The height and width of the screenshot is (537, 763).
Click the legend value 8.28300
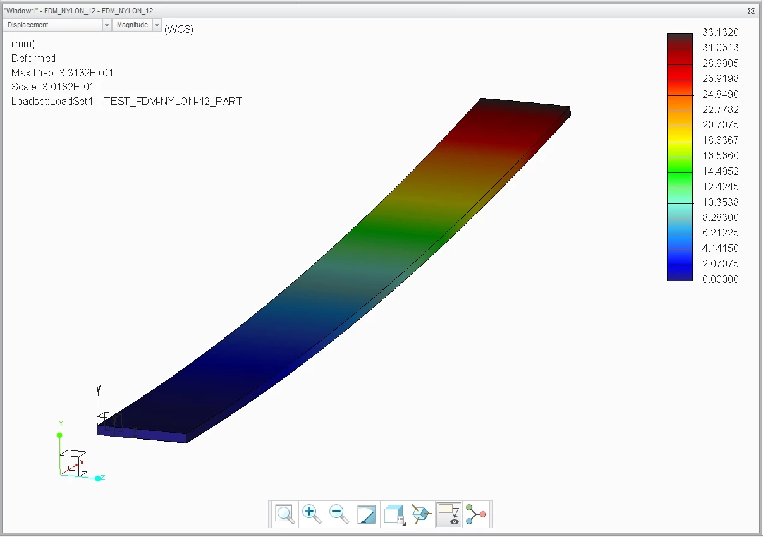[721, 217]
